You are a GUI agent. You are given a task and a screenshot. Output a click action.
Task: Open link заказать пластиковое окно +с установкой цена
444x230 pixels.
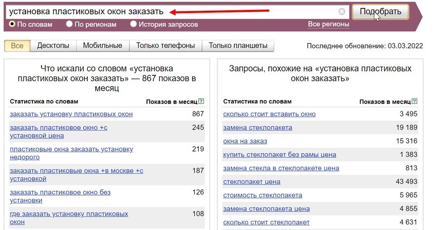point(59,131)
